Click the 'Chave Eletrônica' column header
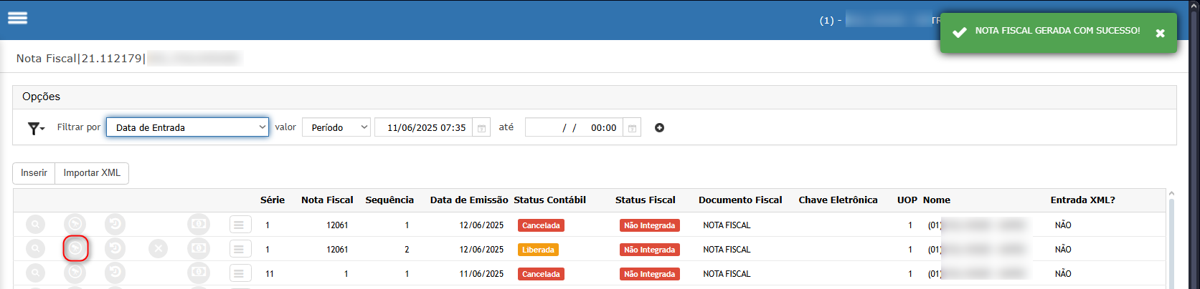1200x289 pixels. [838, 200]
